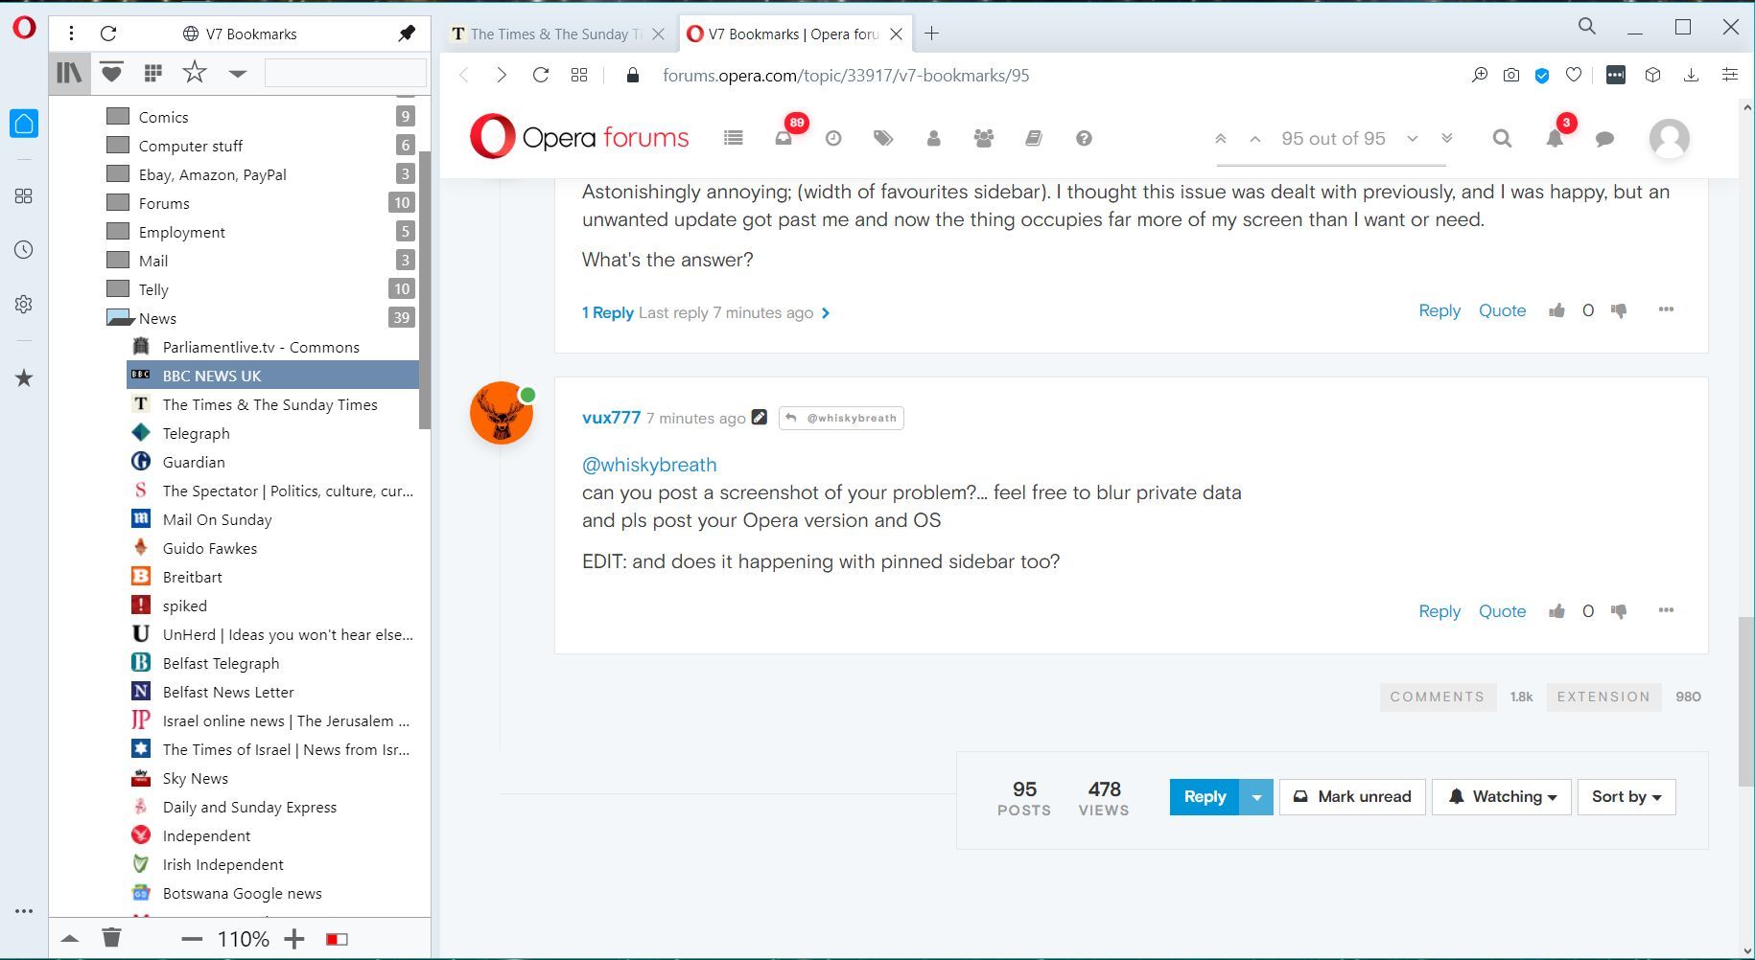The image size is (1755, 960).
Task: Add page to bookmarks with heart icon
Action: pyautogui.click(x=1574, y=75)
